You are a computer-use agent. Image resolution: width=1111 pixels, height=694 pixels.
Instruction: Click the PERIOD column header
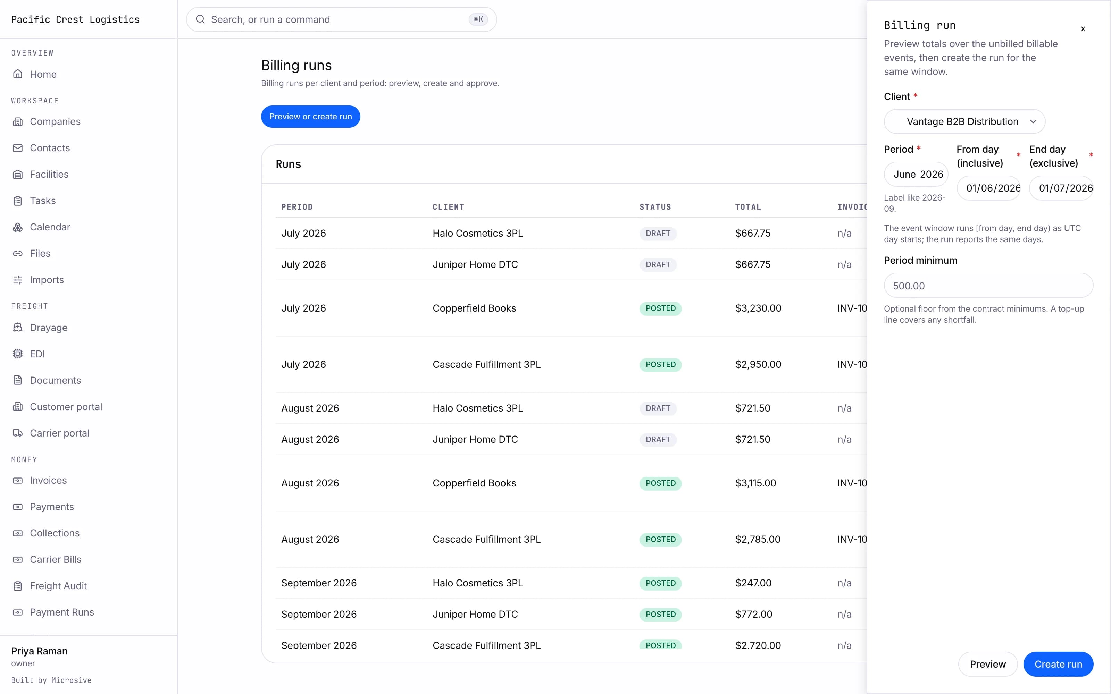point(297,207)
